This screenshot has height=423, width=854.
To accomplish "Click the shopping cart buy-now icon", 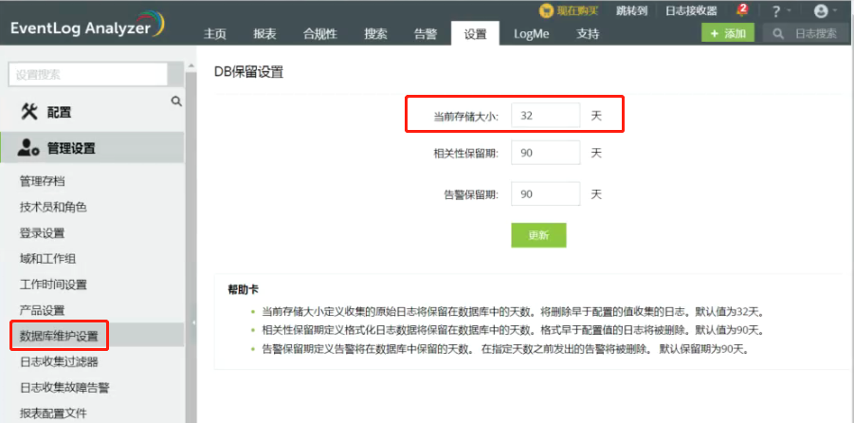I will tap(546, 10).
